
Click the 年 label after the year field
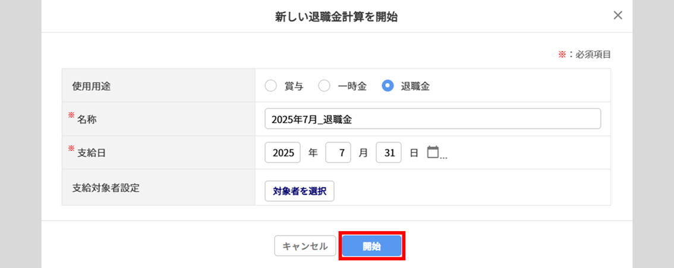(x=313, y=153)
